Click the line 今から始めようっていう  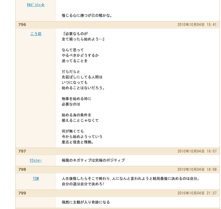(82, 137)
